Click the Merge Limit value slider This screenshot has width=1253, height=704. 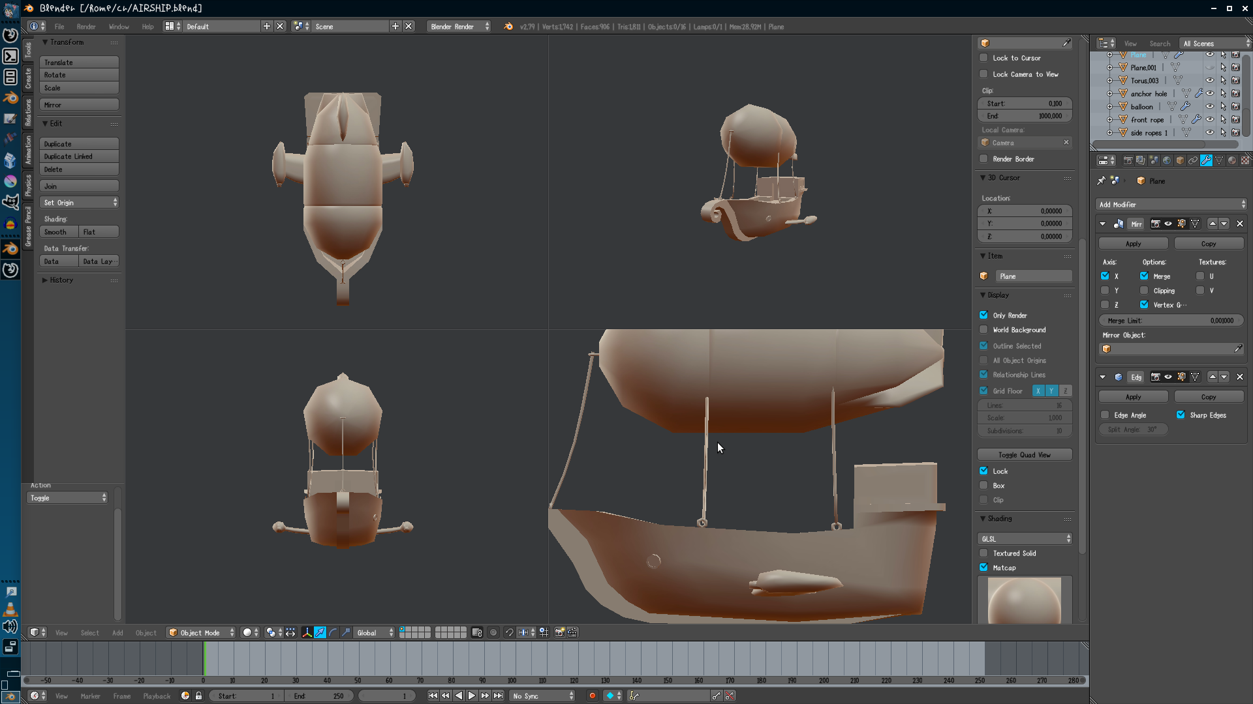(x=1170, y=321)
